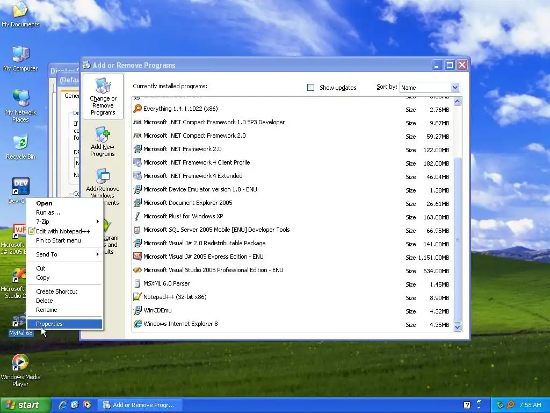Click the .NET Framework 4 Client Profile icon

137,162
